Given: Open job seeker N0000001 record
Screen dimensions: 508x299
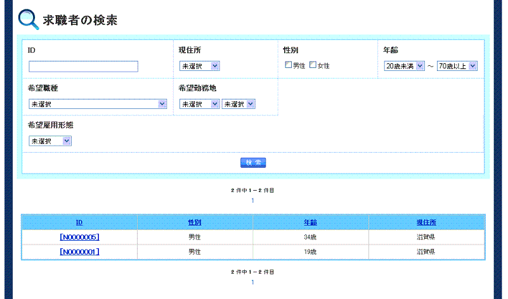Looking at the screenshot, I should point(79,251).
